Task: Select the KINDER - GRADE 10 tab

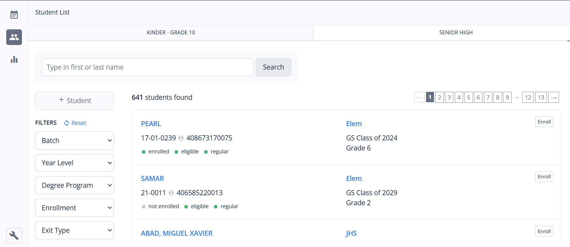Action: (x=171, y=33)
